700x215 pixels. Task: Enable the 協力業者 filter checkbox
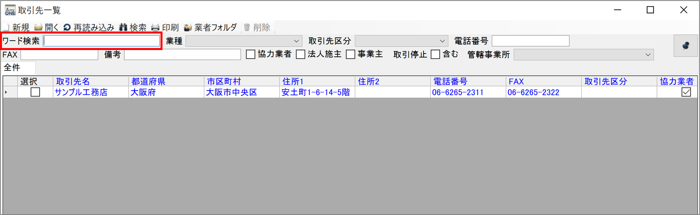[x=250, y=54]
